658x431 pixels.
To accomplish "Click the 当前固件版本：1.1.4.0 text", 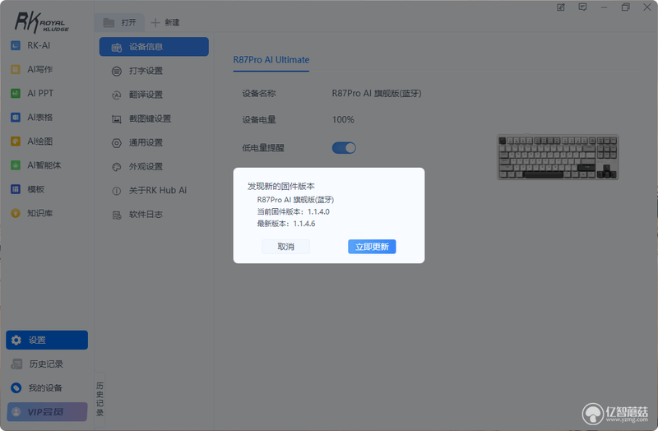I will [x=294, y=212].
